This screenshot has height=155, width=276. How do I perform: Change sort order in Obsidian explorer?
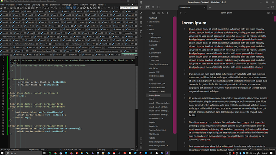(163, 13)
